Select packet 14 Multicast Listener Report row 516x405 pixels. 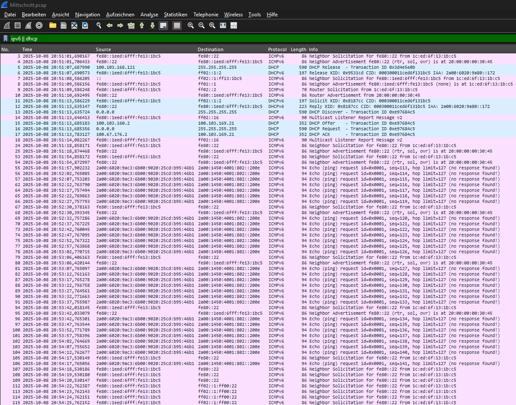[258, 118]
